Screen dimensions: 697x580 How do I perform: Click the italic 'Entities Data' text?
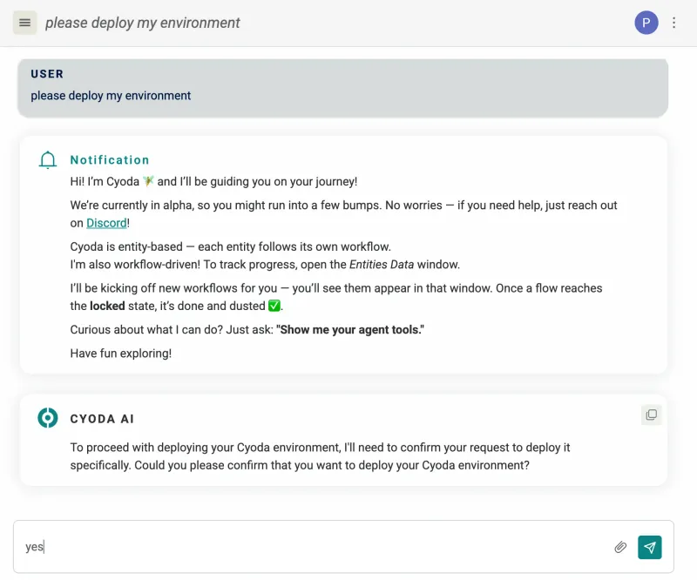[382, 265]
